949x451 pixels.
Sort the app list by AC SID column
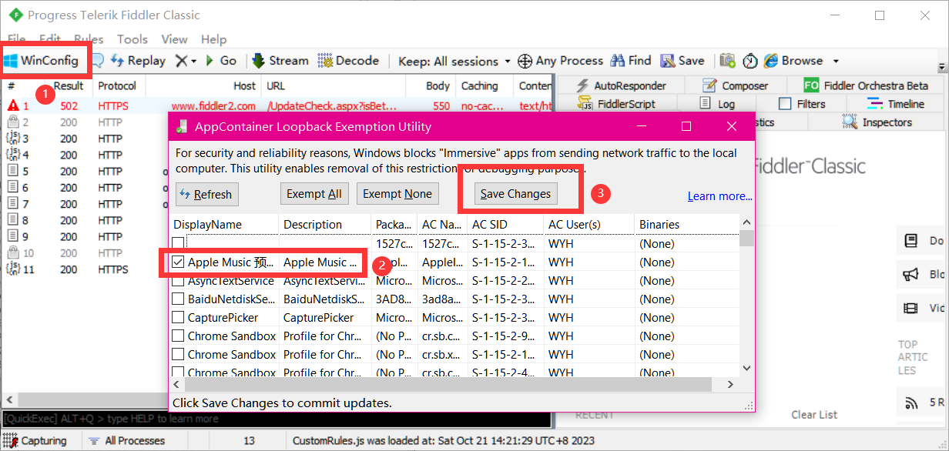505,224
